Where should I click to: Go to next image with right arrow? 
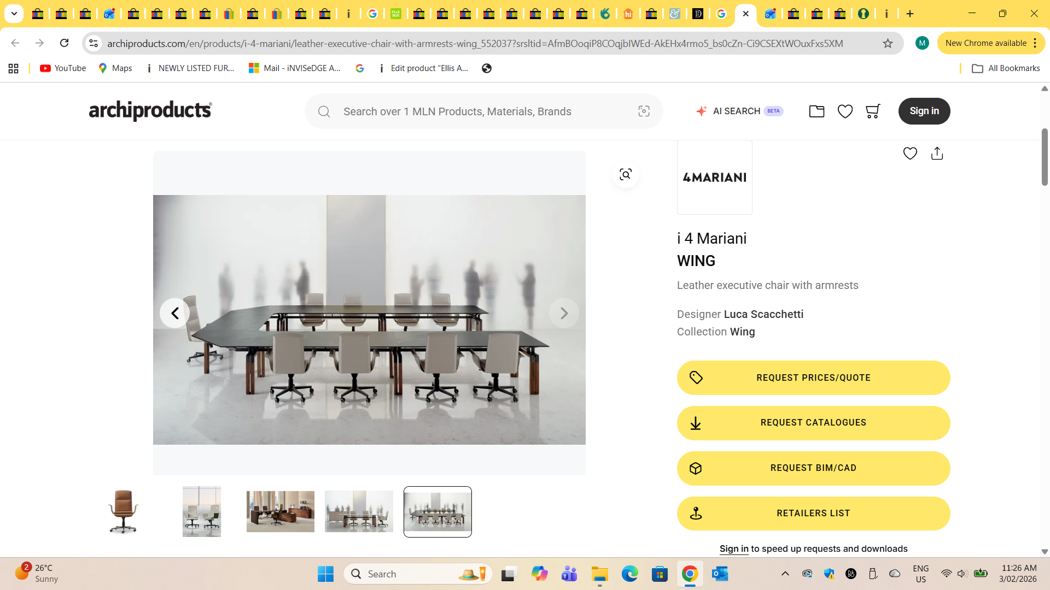[564, 313]
